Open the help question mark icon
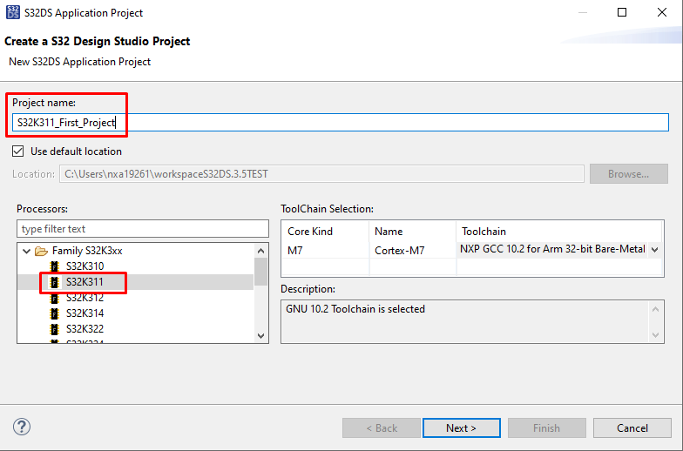Viewport: 683px width, 451px height. 23,427
